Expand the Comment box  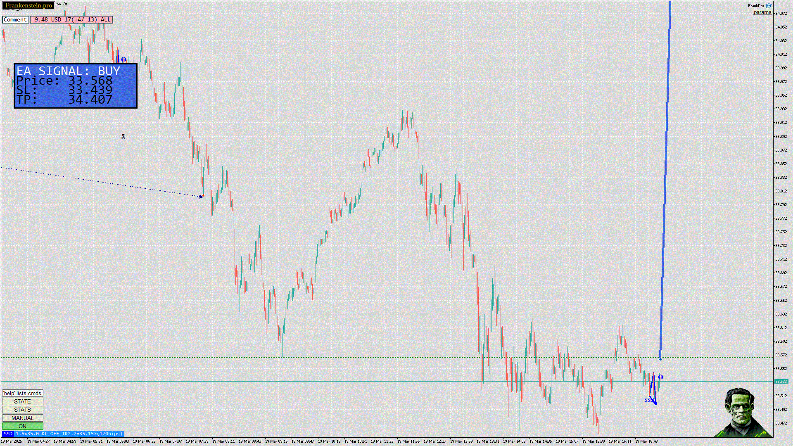click(15, 19)
